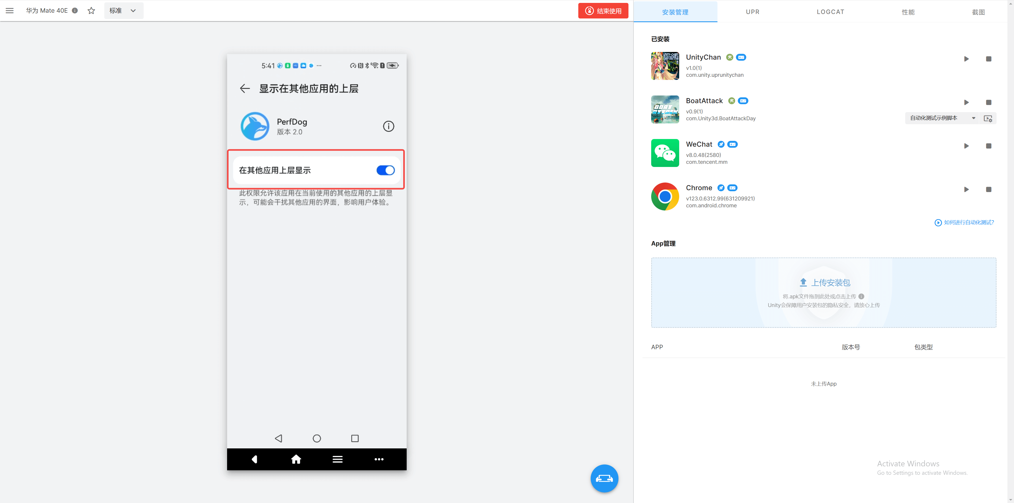Screen dimensions: 1014x503
Task: Launch UnityChan with its play button
Action: (966, 59)
